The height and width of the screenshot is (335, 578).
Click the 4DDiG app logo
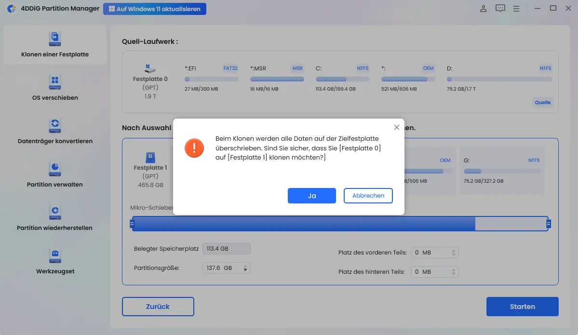point(12,9)
